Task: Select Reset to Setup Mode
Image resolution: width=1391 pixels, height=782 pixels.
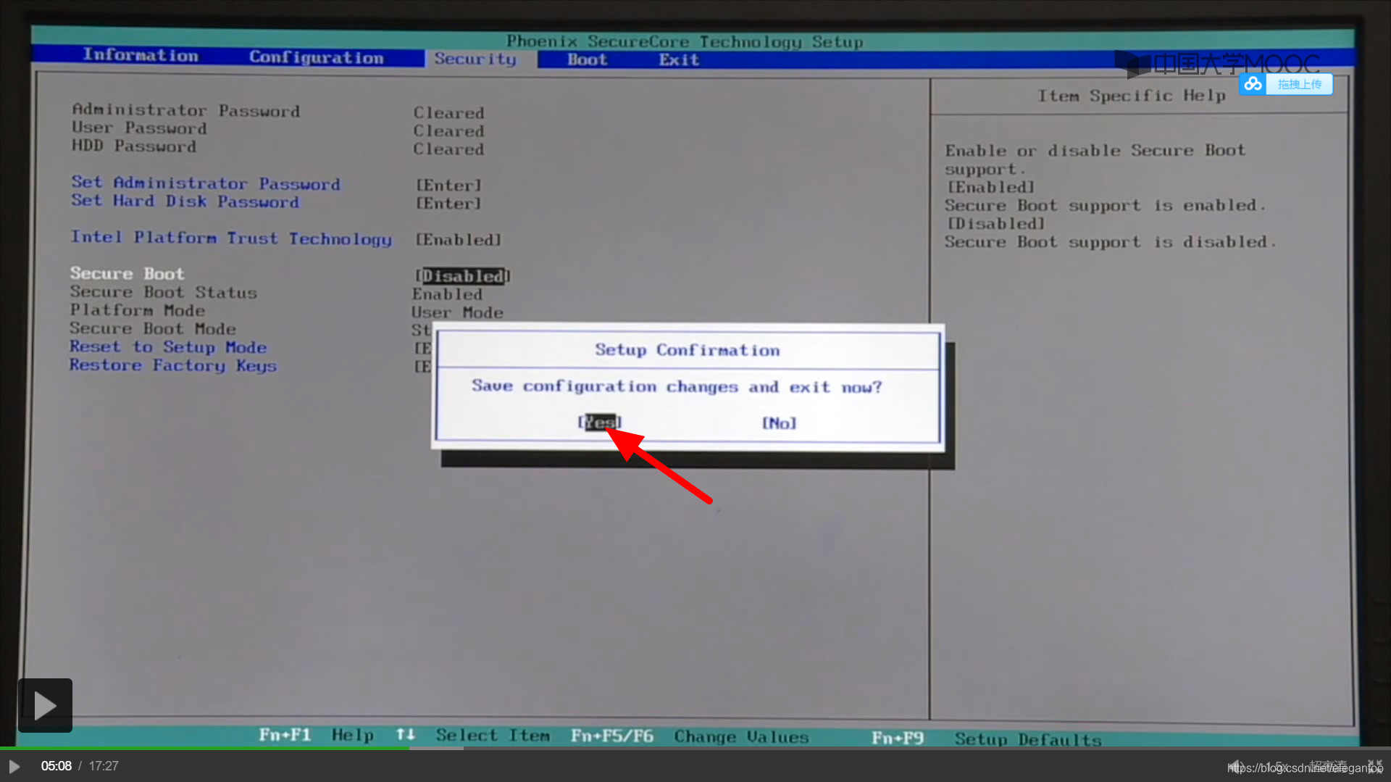Action: [168, 347]
